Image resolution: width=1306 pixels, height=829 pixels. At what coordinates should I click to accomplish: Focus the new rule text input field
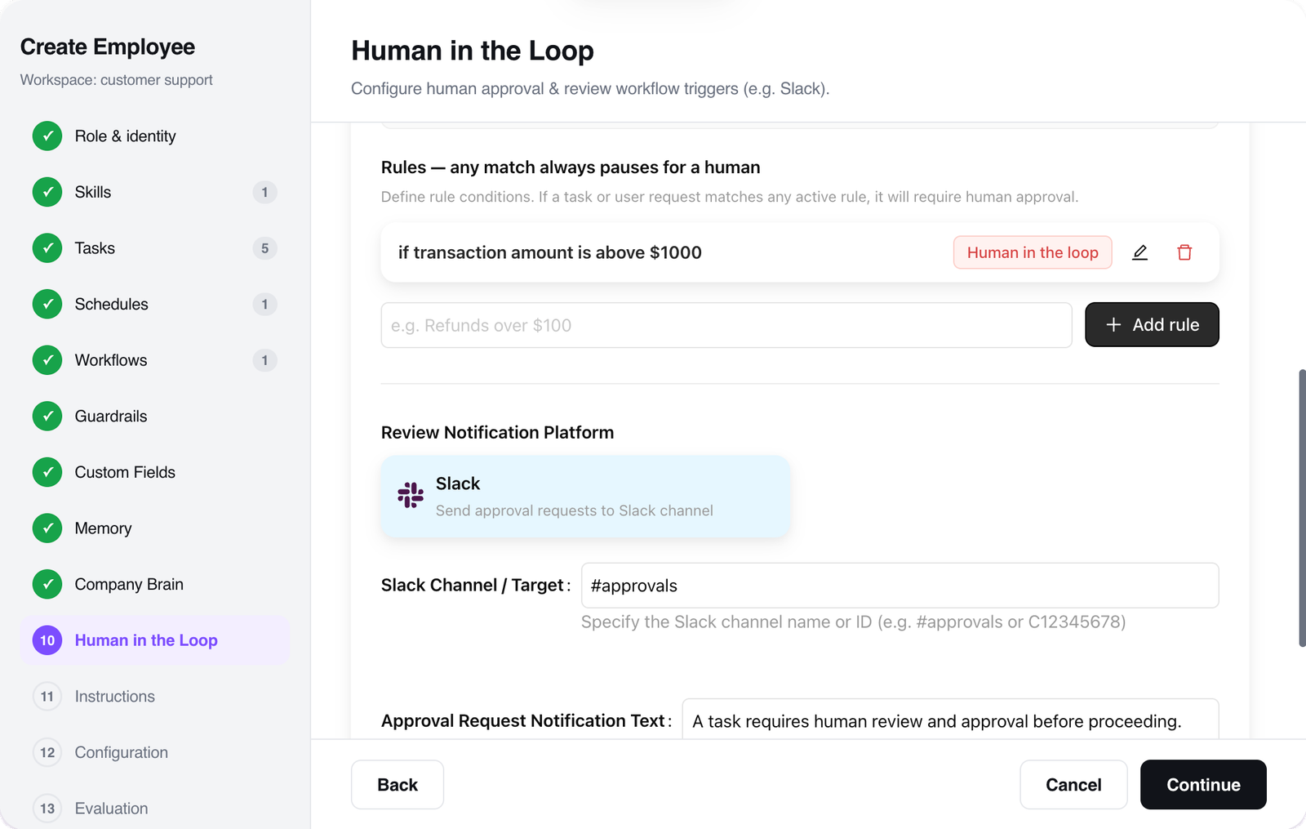(726, 325)
